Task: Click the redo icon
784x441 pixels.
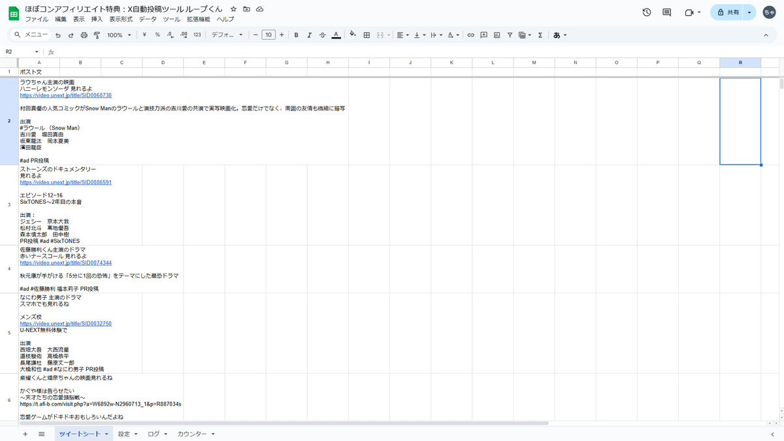Action: 71,35
